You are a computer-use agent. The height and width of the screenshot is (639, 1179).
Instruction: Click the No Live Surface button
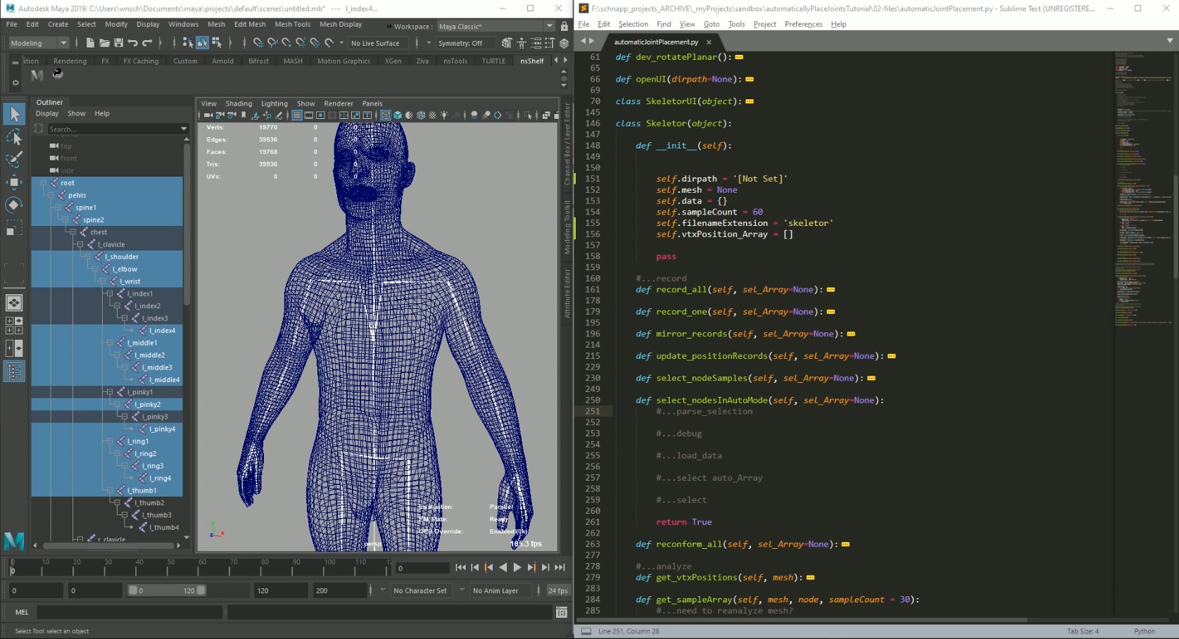point(377,43)
